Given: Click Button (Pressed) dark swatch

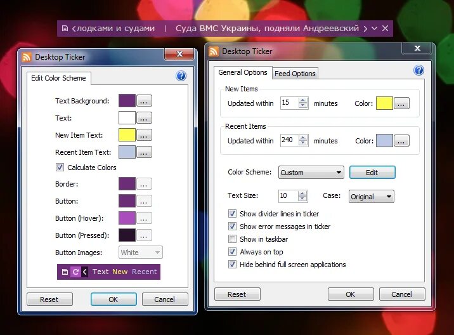Looking at the screenshot, I should (127, 235).
